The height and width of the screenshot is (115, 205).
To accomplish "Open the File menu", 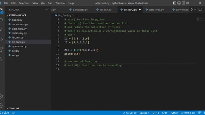I will 6,3.
